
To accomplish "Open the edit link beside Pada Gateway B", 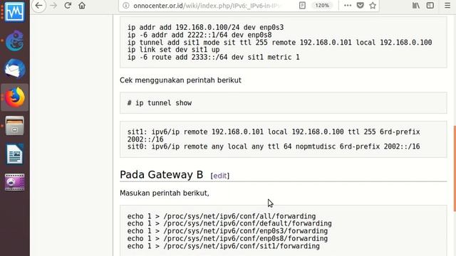I will (220, 176).
